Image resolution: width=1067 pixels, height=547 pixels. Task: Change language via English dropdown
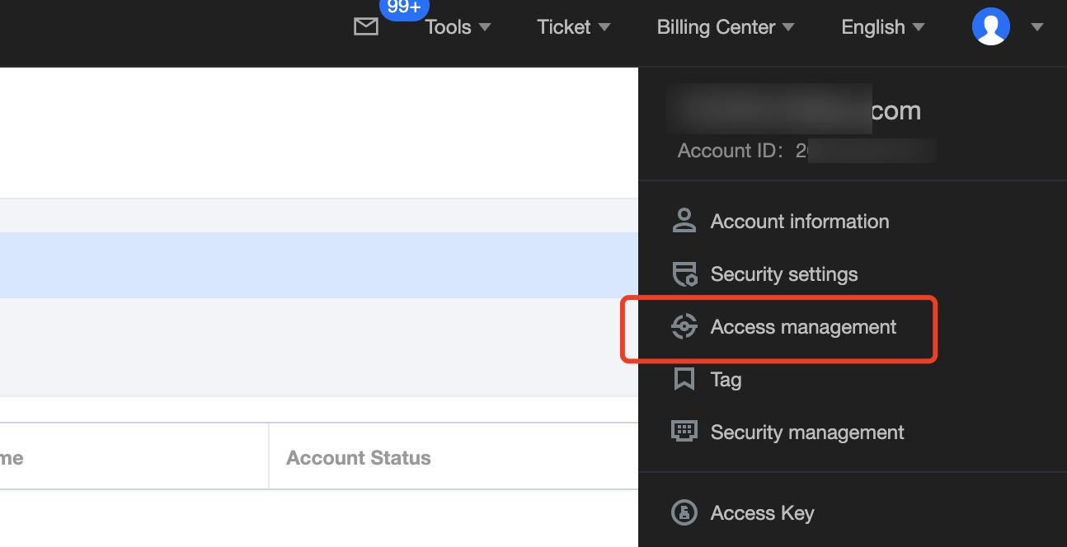click(x=882, y=27)
